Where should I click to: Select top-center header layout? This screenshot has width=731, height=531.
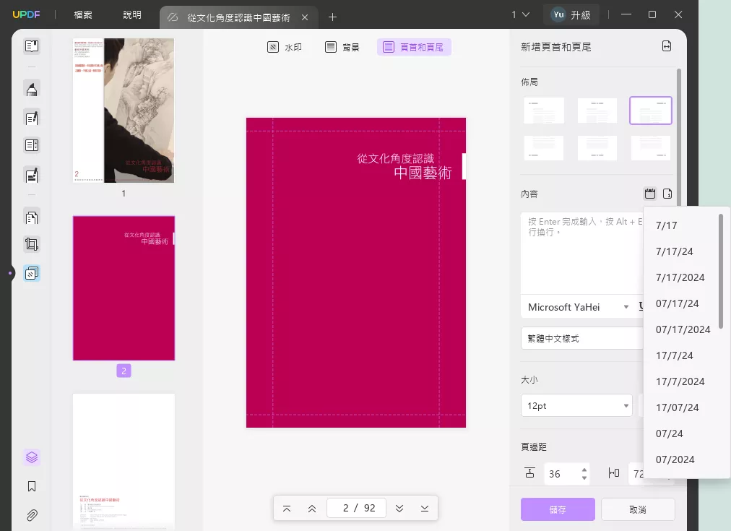pyautogui.click(x=597, y=111)
